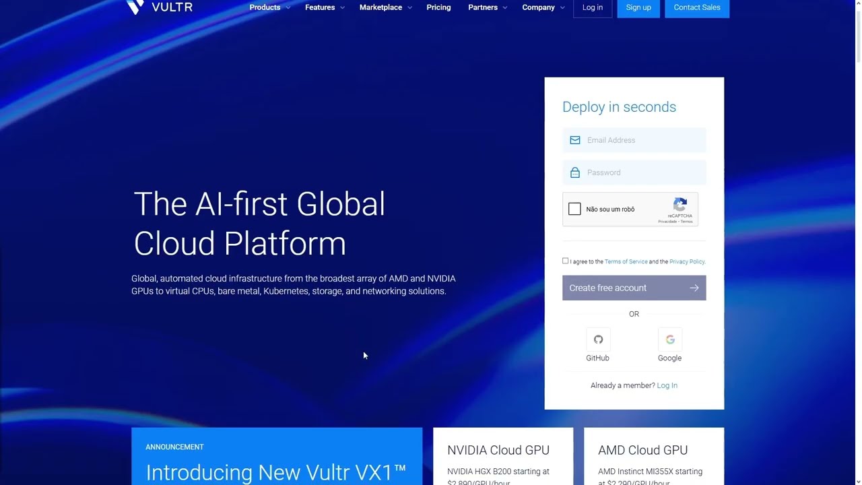Click the Contact Sales button
This screenshot has width=862, height=485.
click(x=697, y=8)
